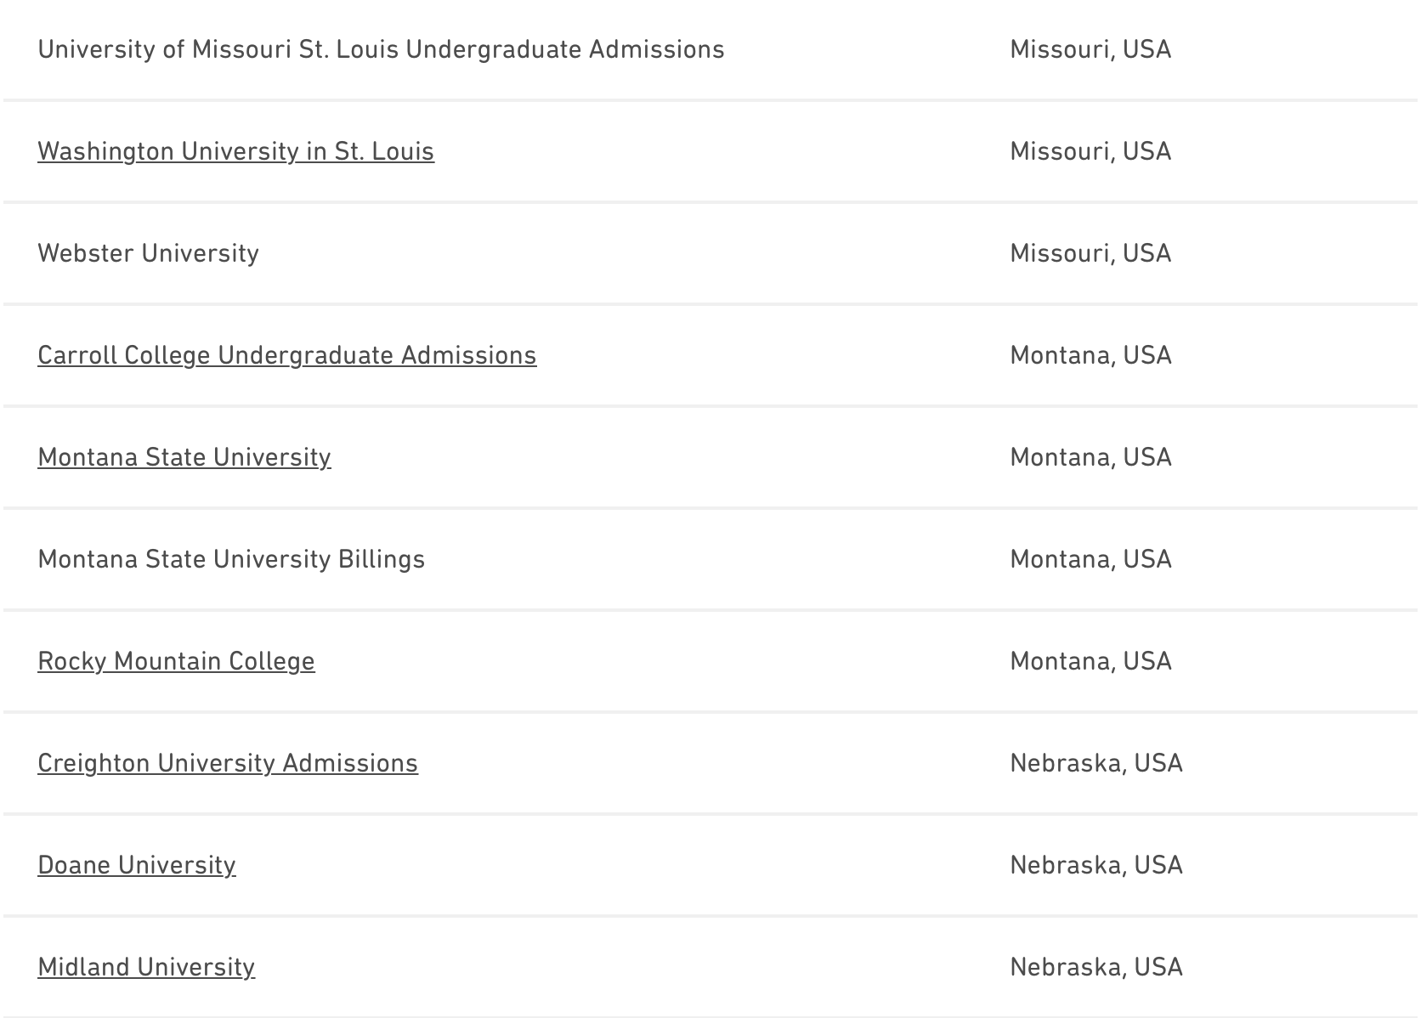Click Nebraska, USA location beside Creighton University

pos(1095,763)
